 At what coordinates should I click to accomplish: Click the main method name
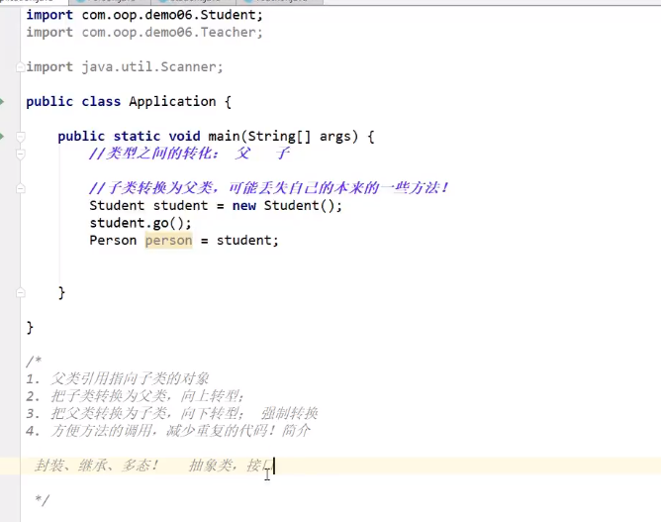[224, 137]
